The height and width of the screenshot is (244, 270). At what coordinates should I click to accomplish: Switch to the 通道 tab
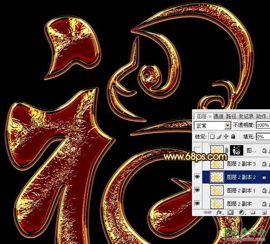(x=218, y=116)
